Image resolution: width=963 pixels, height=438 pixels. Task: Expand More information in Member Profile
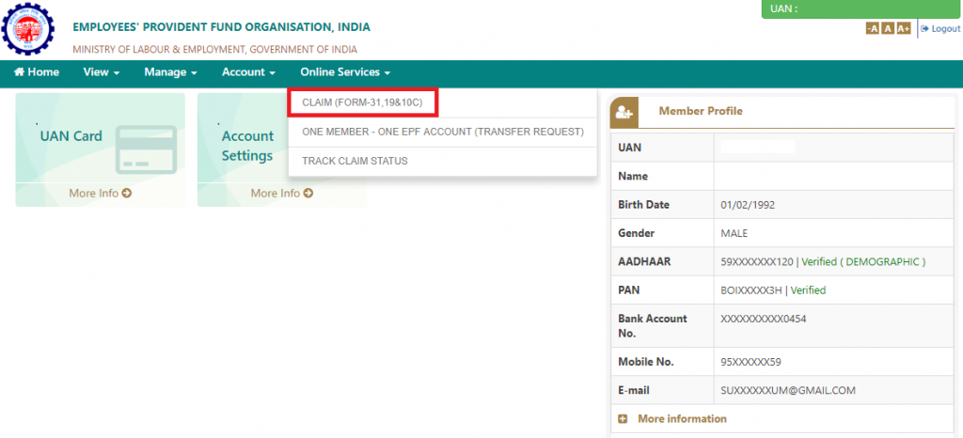click(682, 418)
